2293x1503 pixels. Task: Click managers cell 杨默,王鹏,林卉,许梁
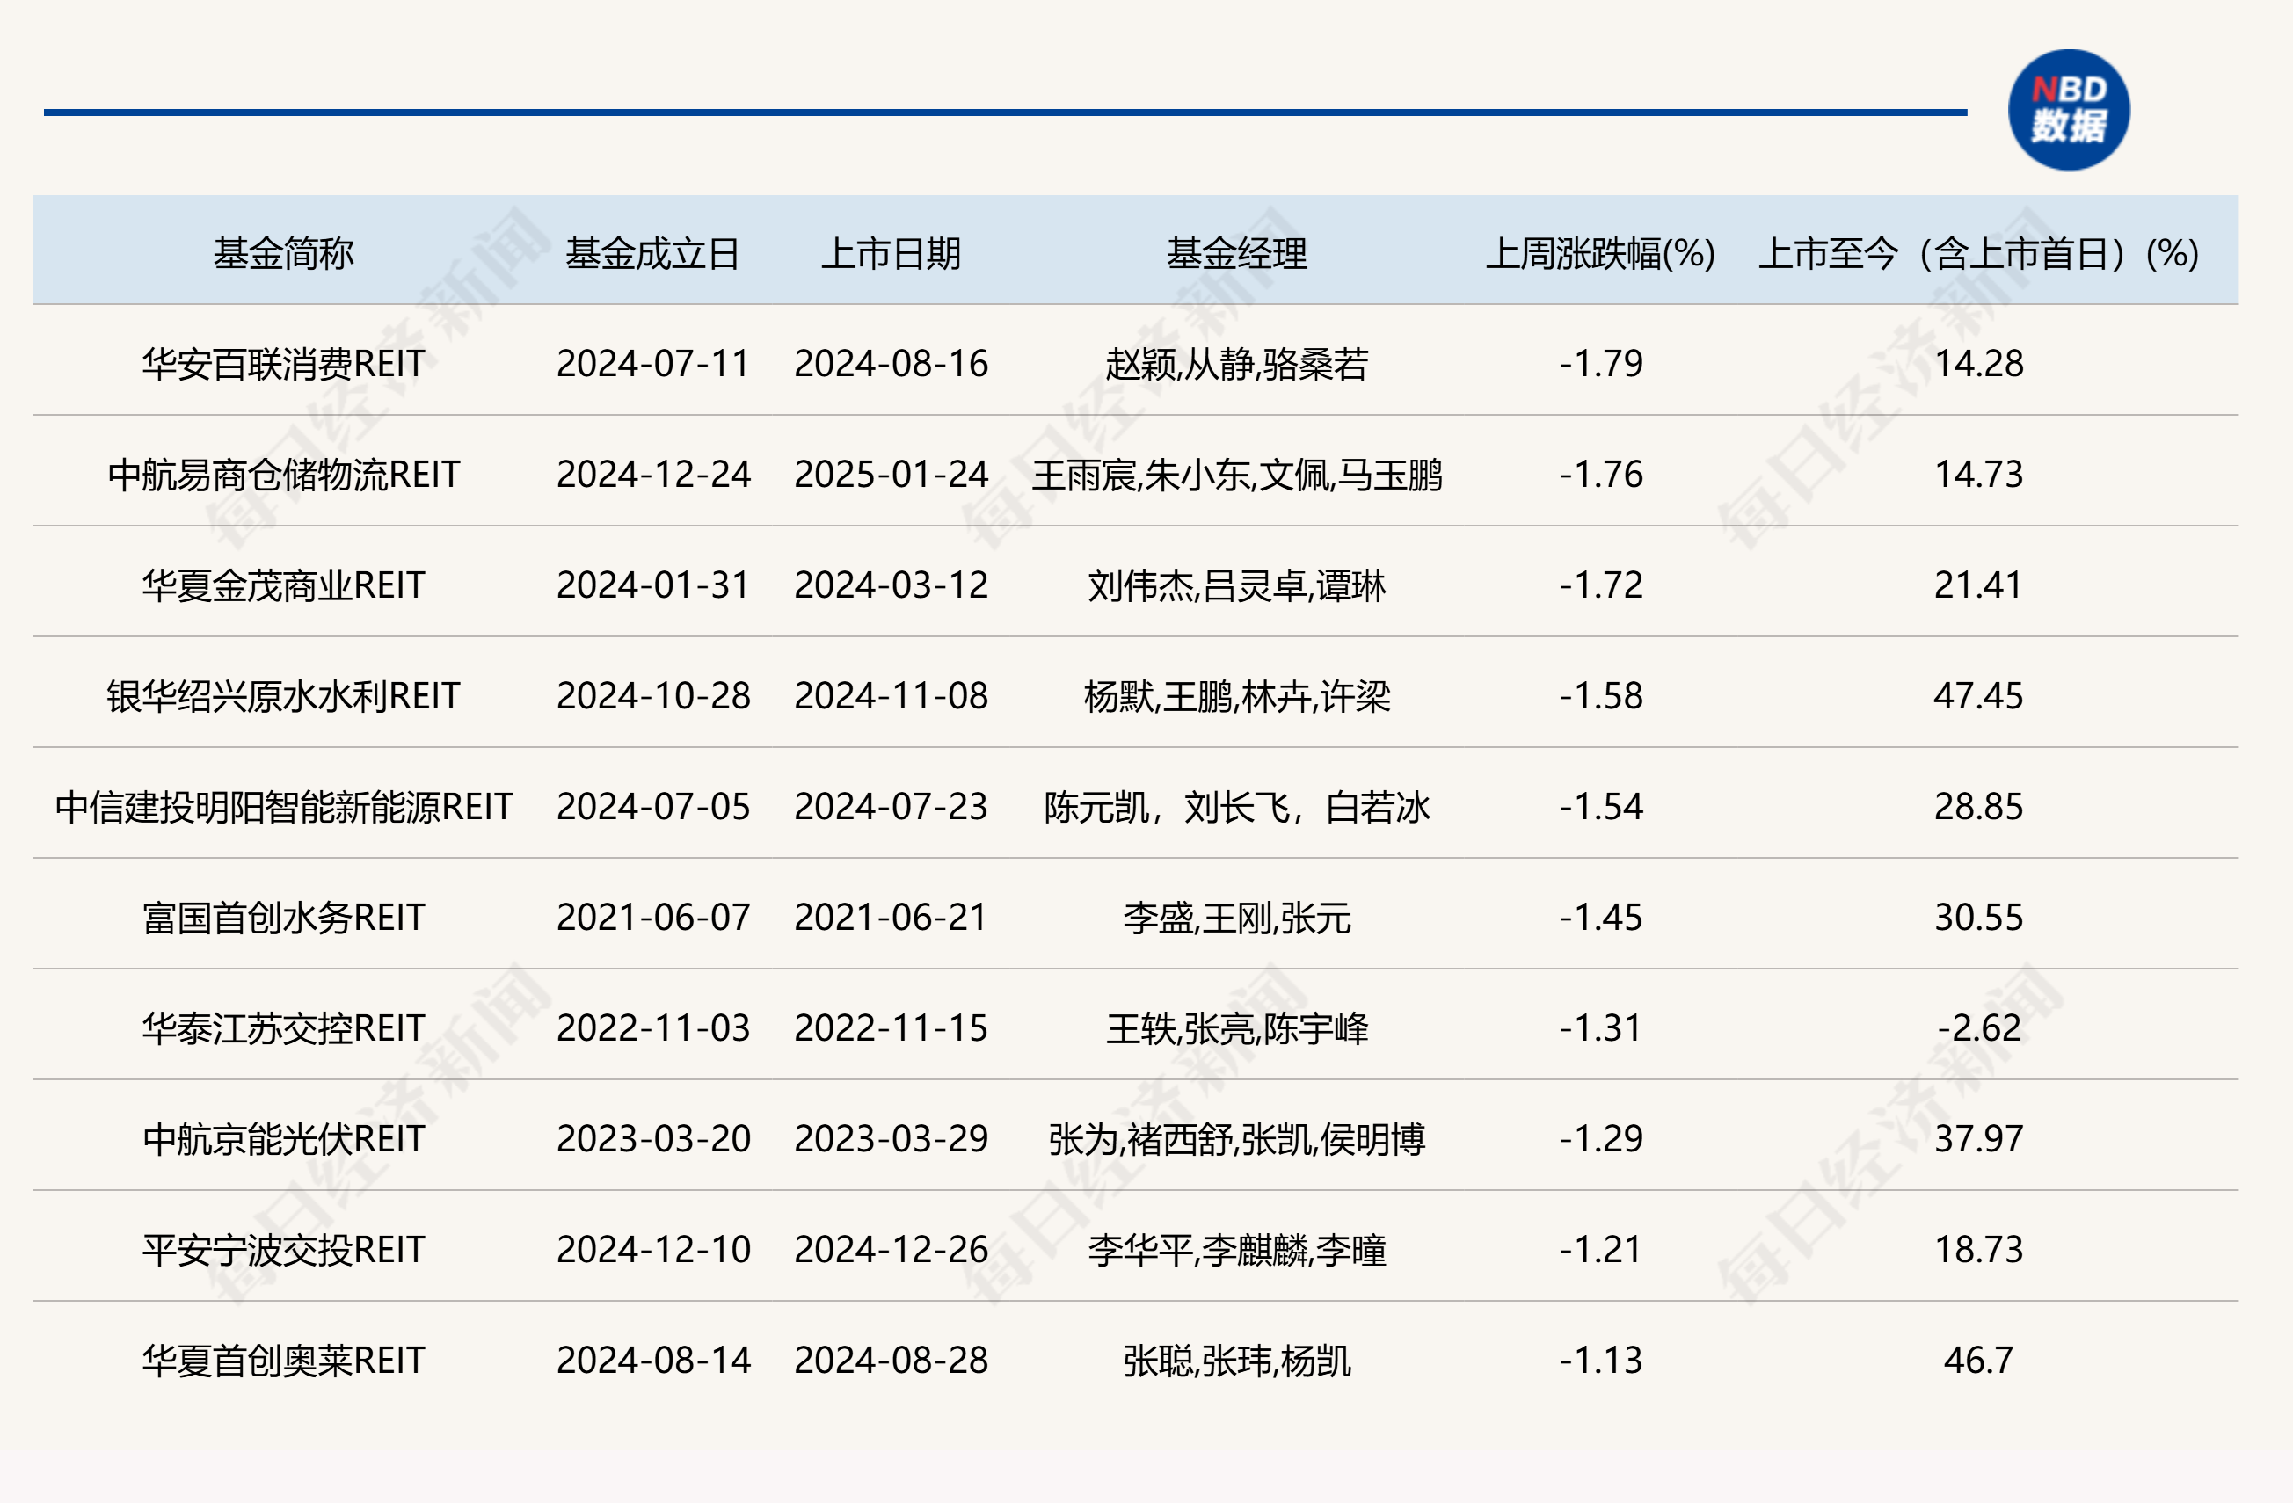1237,697
